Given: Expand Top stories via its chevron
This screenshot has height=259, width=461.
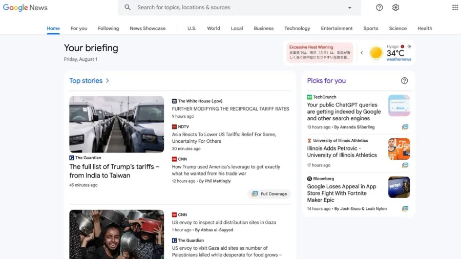Looking at the screenshot, I should [x=108, y=80].
